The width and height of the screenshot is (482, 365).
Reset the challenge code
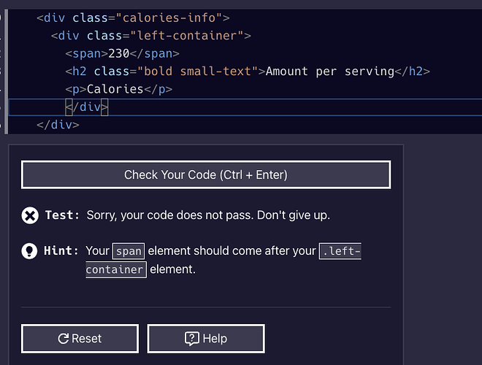coord(80,339)
